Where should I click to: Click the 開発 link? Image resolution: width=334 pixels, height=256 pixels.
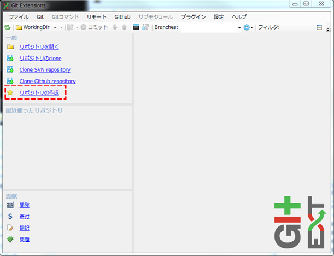point(24,205)
